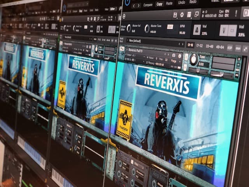Click the Tune value 0.00 field
This screenshot has height=187, width=249.
click(203, 64)
